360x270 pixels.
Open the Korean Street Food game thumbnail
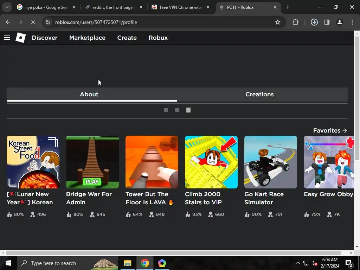pyautogui.click(x=33, y=162)
